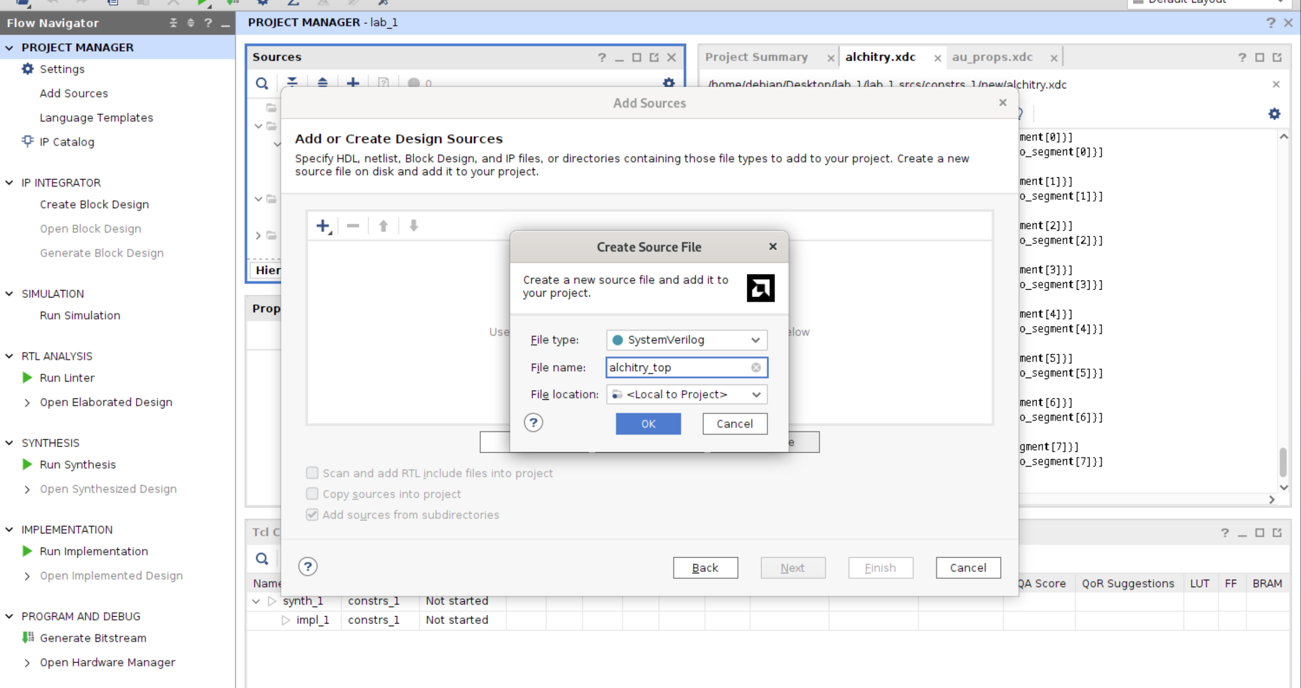This screenshot has height=688, width=1301.
Task: Click the Run Synthesis green play icon
Action: [27, 464]
